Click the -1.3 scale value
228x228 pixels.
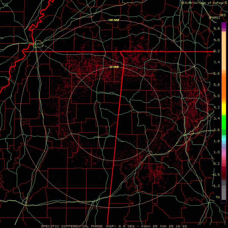point(216,186)
